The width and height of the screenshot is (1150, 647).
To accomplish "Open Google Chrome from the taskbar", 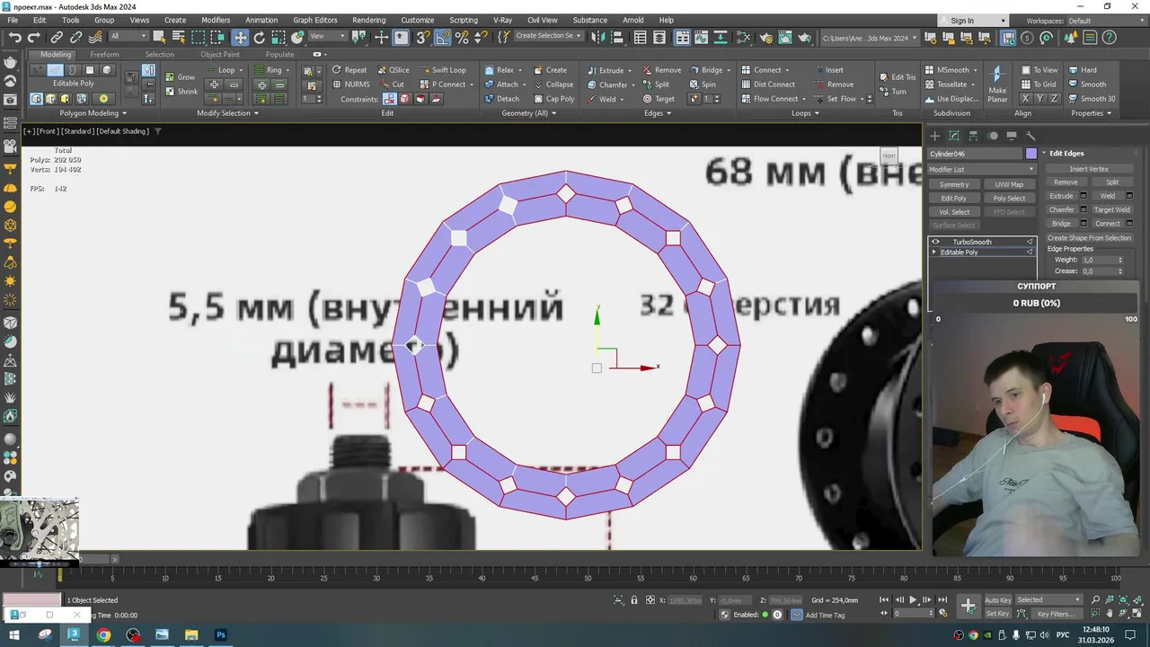I will point(103,635).
